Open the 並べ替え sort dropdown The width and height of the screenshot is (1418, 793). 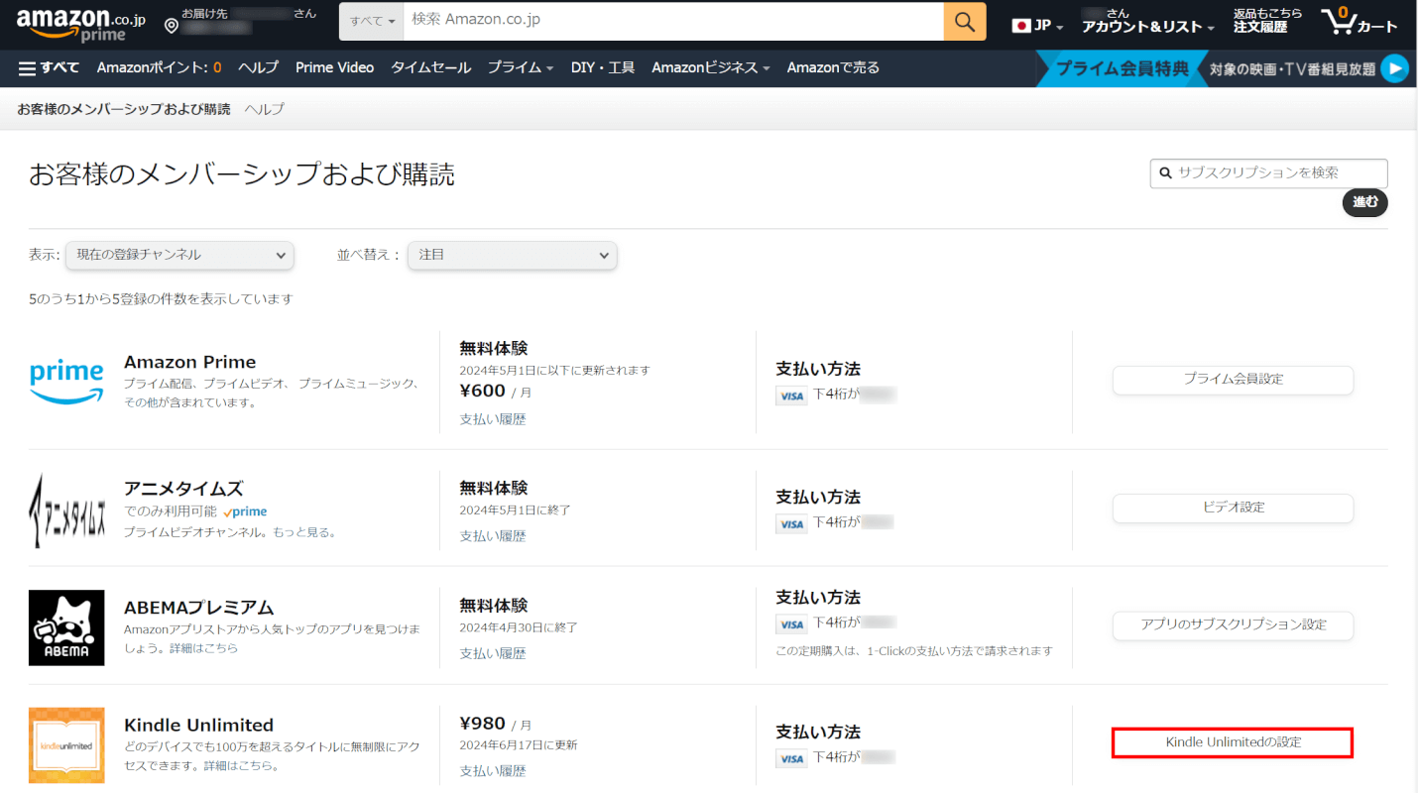[x=512, y=255]
